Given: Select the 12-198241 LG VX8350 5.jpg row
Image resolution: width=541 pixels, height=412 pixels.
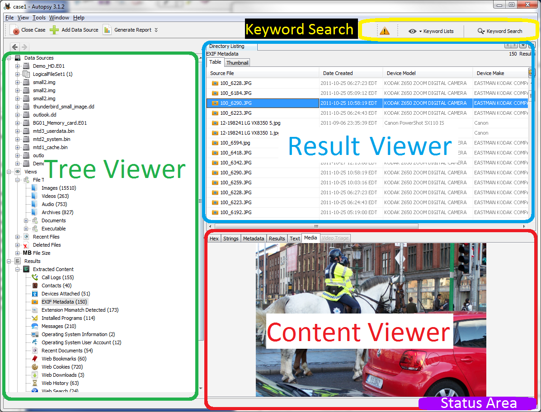Looking at the screenshot, I should pos(367,123).
